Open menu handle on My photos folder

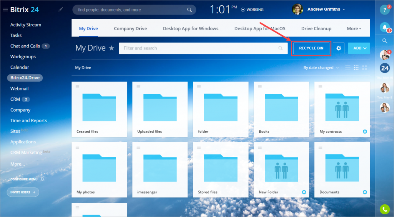[x=77, y=147]
